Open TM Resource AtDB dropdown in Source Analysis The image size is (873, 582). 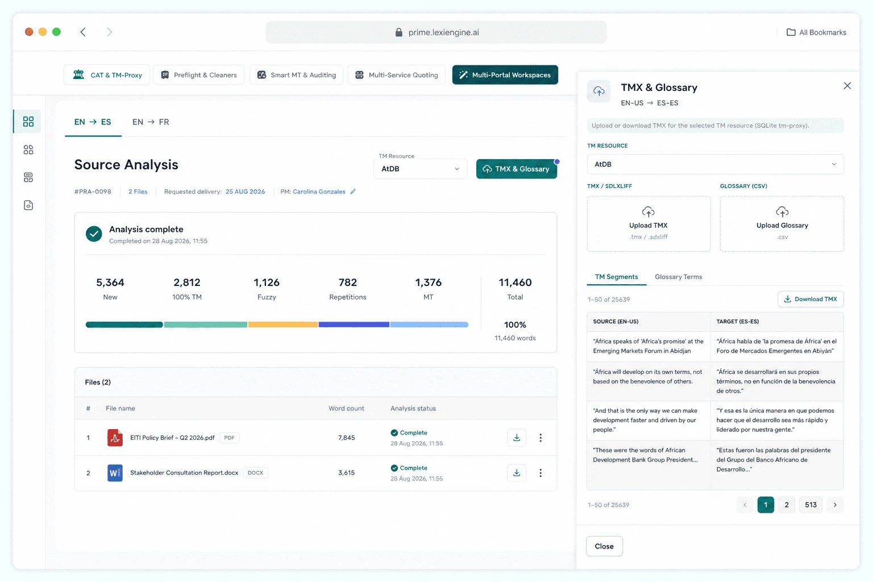coord(420,169)
